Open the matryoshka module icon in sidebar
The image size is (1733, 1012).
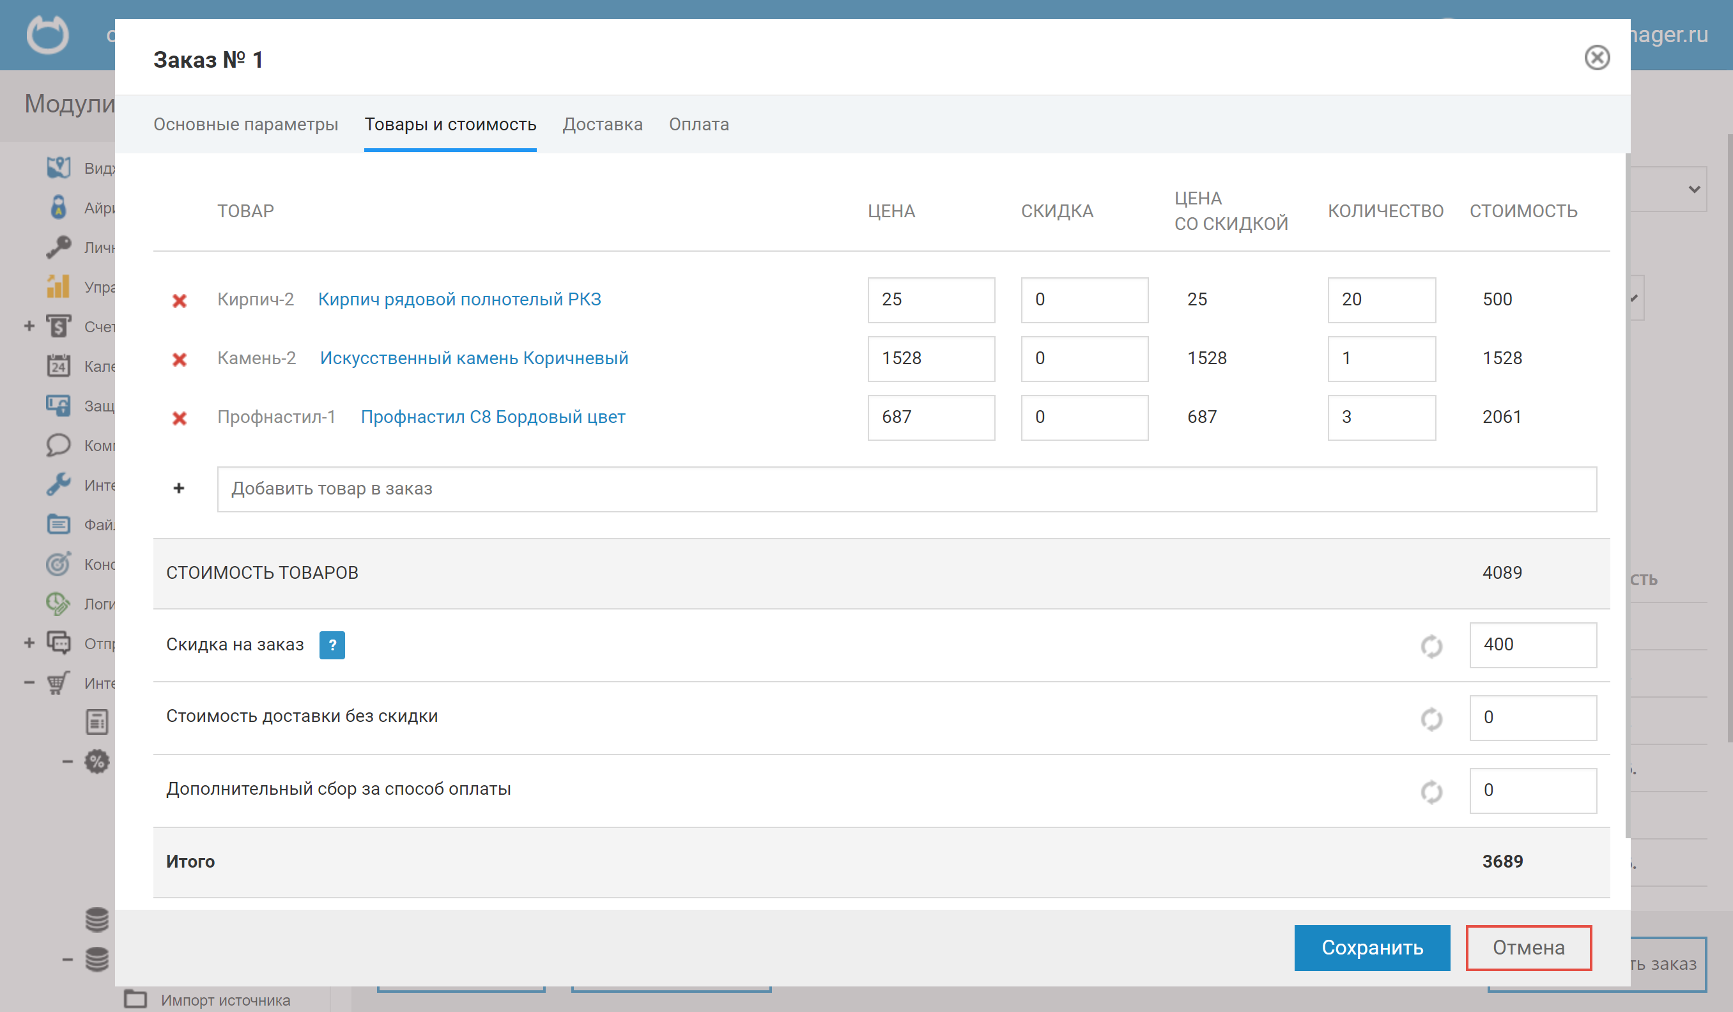click(x=58, y=207)
